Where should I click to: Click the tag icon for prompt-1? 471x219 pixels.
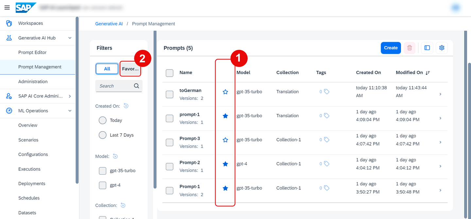tap(326, 116)
